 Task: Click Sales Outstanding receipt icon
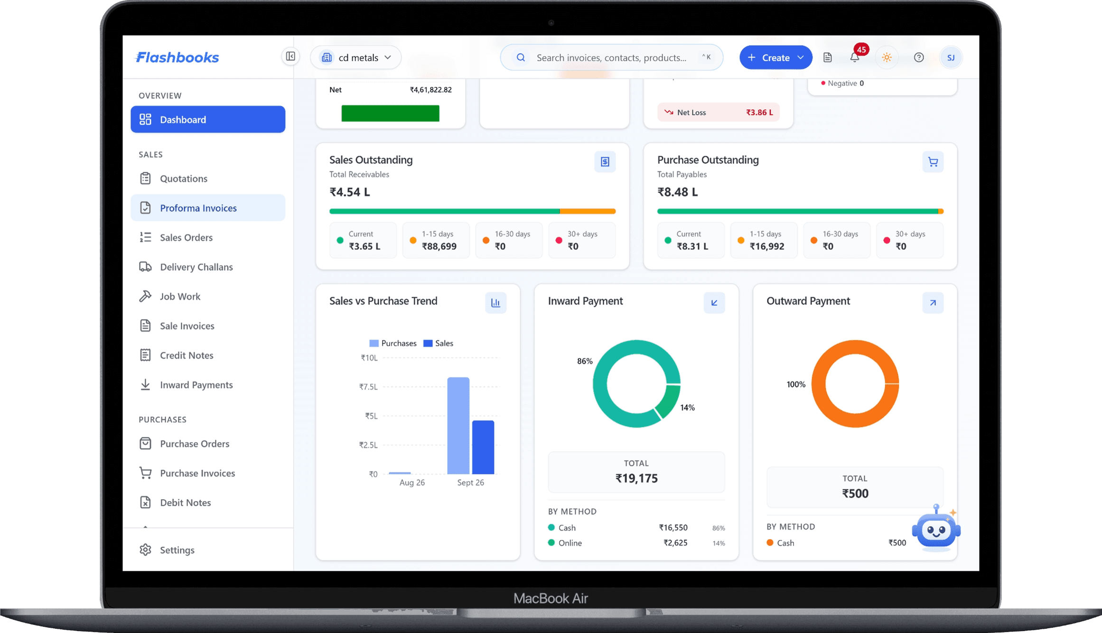tap(605, 162)
